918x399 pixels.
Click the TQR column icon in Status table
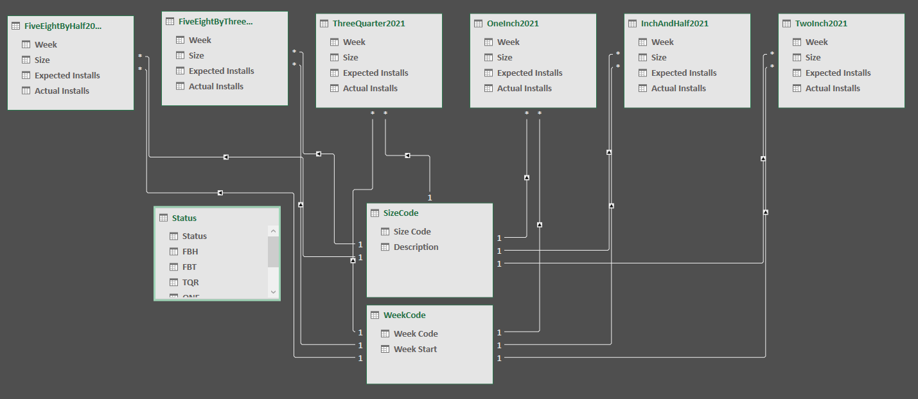[174, 283]
